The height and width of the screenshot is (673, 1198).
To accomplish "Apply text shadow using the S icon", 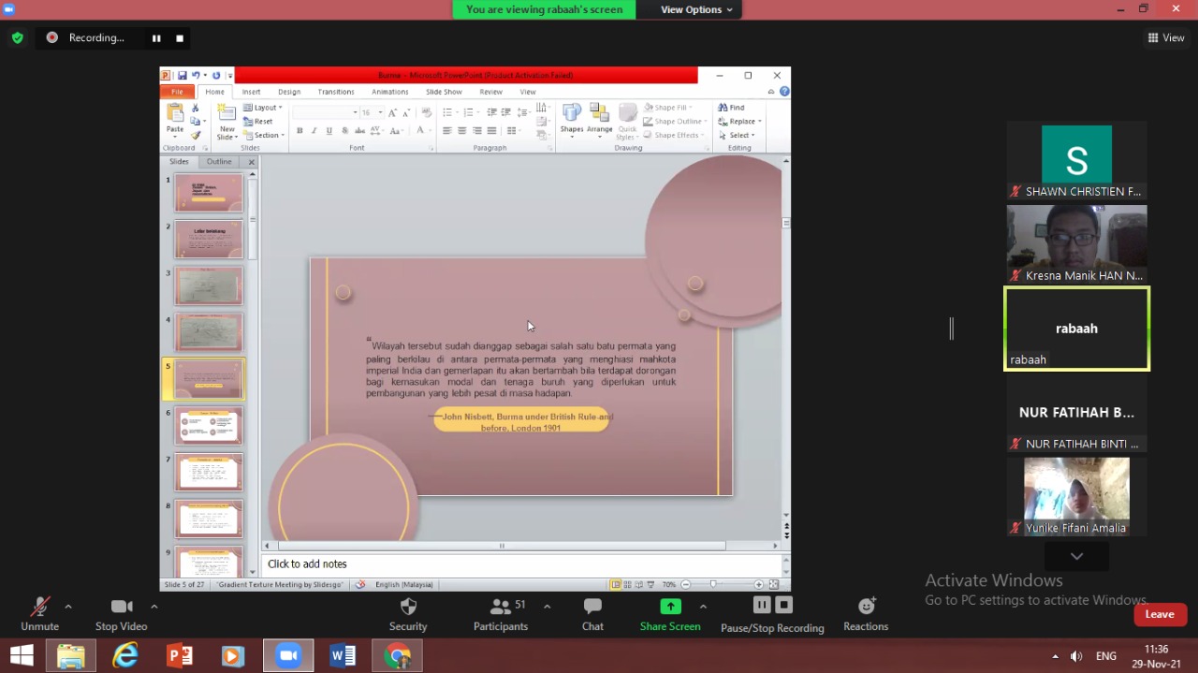I will 344,131.
